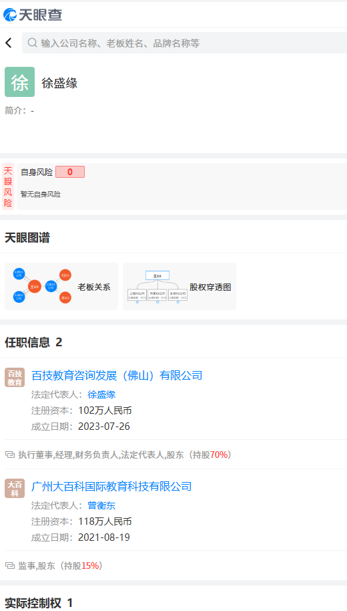Image resolution: width=347 pixels, height=611 pixels.
Task: Focus the company name search field
Action: [x=184, y=43]
